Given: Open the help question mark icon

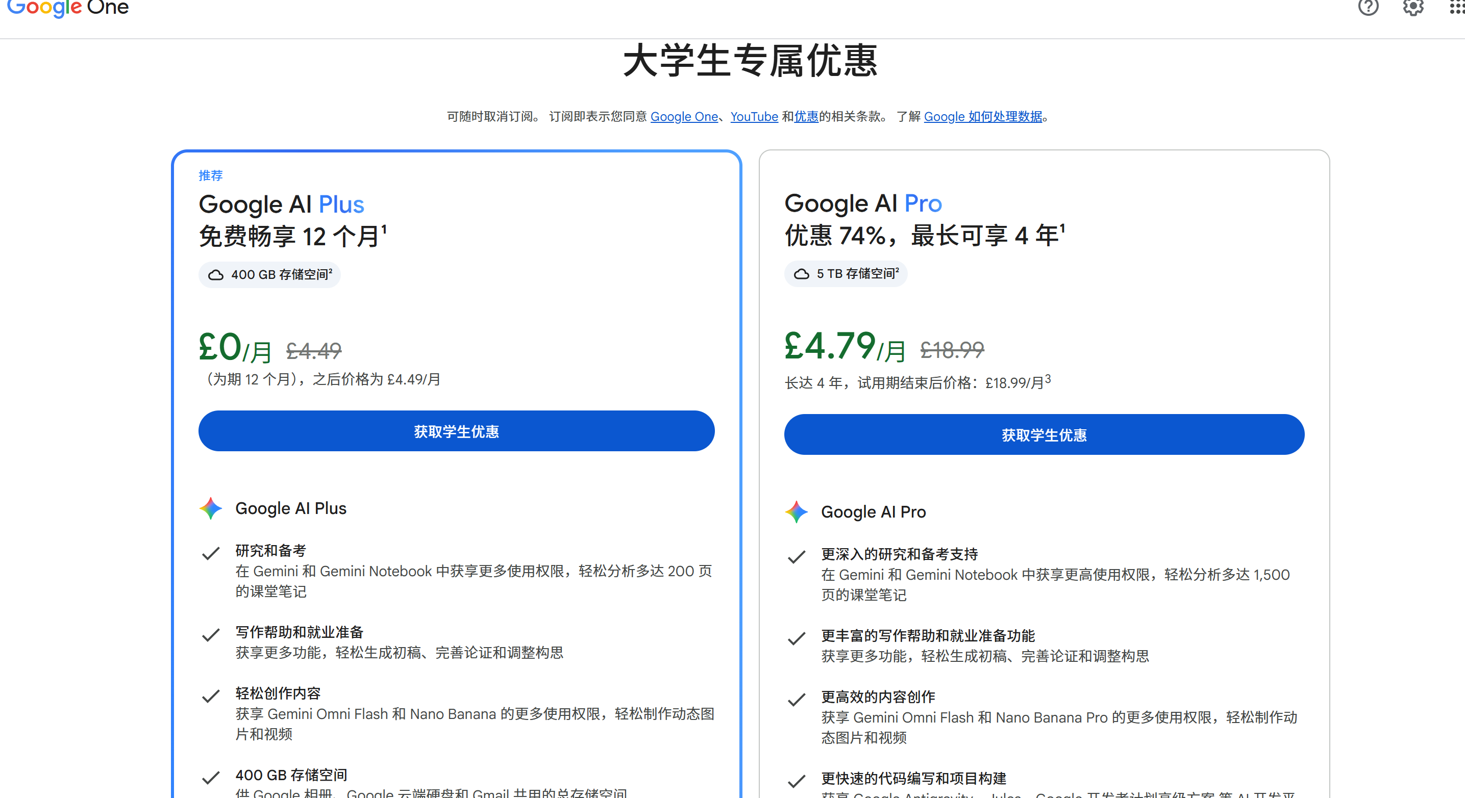Looking at the screenshot, I should pyautogui.click(x=1369, y=7).
